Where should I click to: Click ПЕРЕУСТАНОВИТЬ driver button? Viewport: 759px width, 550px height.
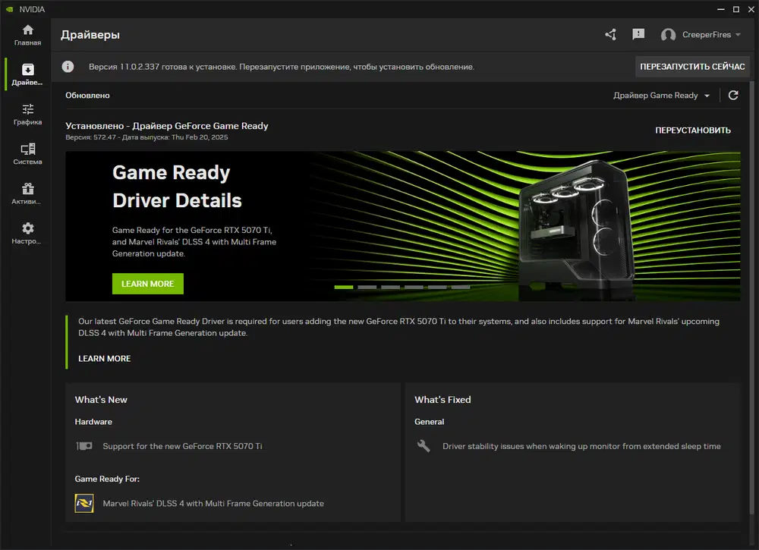tap(693, 130)
